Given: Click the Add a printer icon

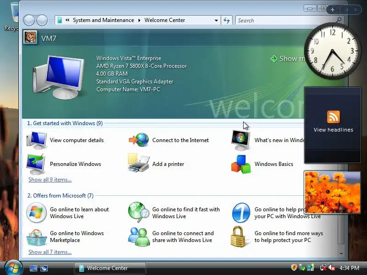Looking at the screenshot, I should coord(139,163).
